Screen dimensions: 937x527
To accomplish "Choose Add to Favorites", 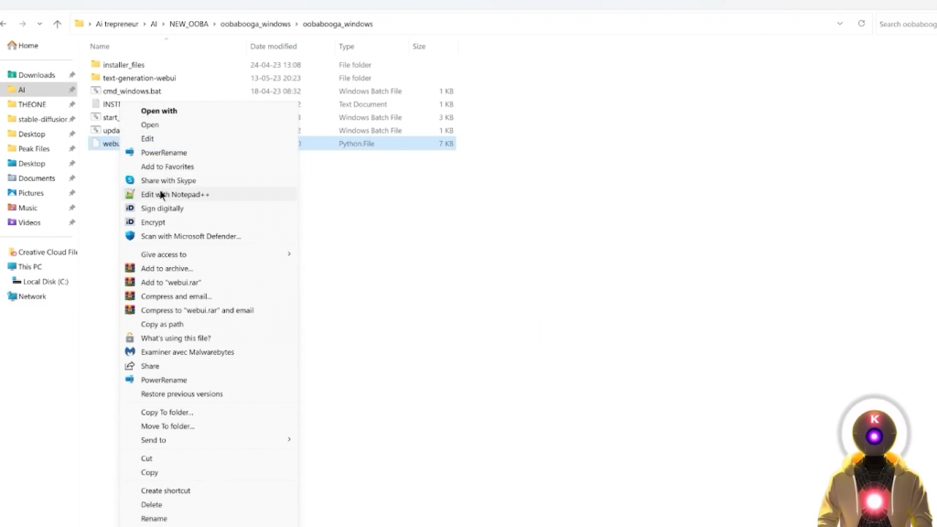I will pos(167,167).
